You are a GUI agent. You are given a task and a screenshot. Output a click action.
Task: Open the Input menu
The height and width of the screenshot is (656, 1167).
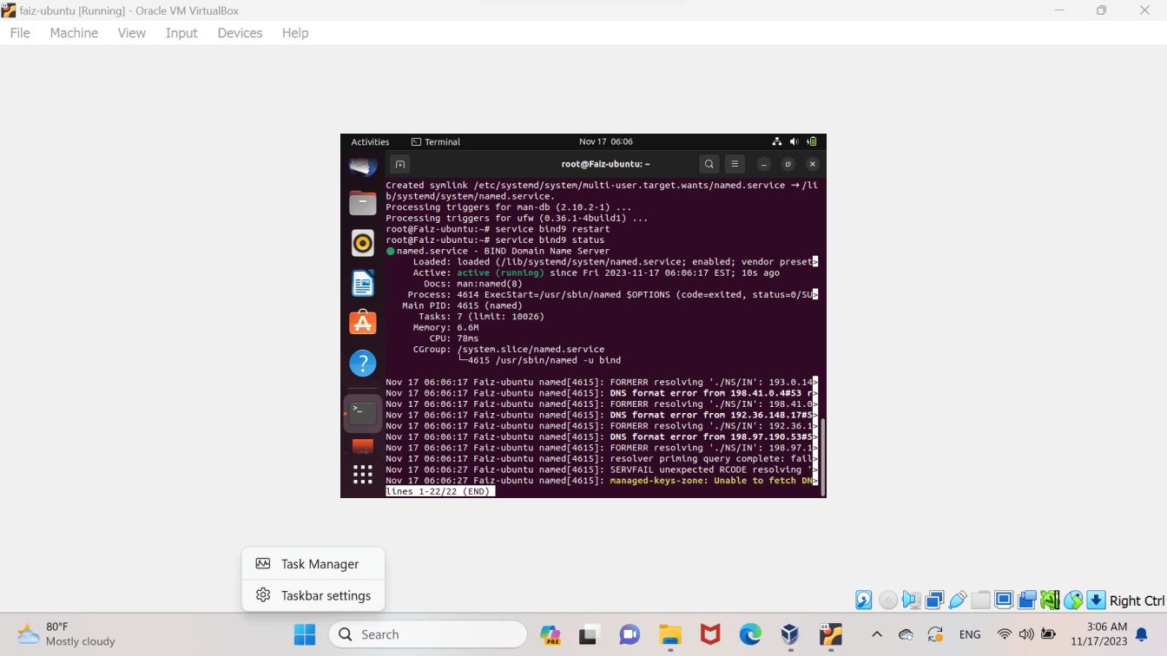[181, 33]
